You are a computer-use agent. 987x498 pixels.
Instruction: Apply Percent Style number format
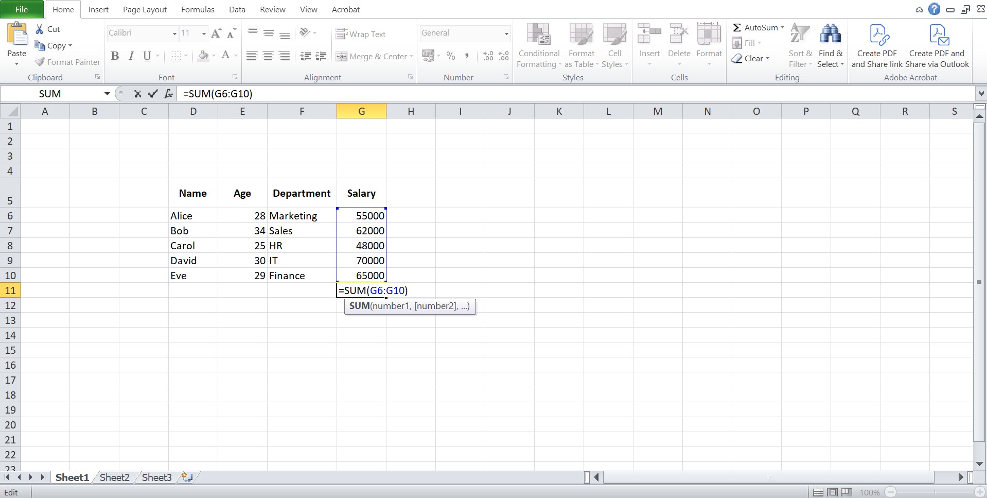(x=451, y=56)
